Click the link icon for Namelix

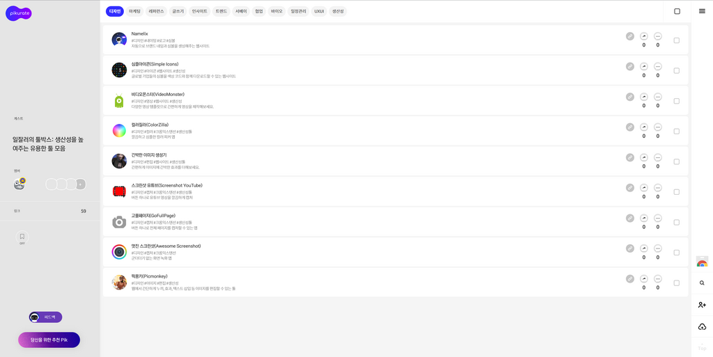click(629, 36)
